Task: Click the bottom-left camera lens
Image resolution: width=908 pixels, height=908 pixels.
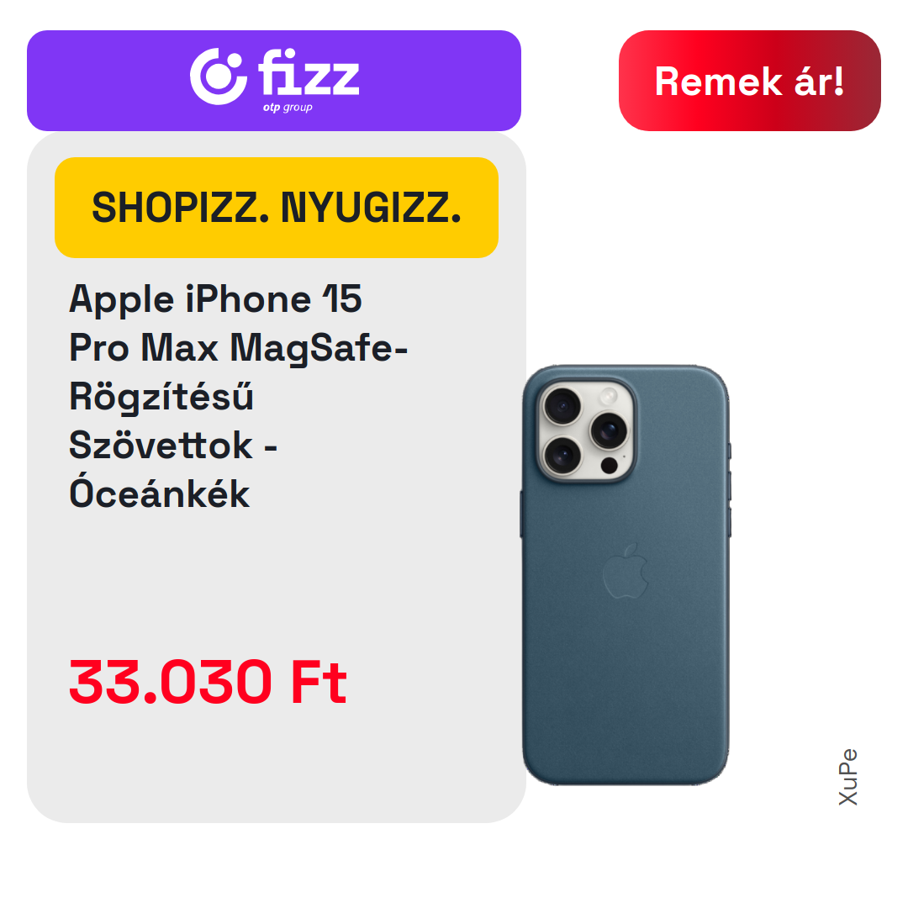Action: click(562, 456)
